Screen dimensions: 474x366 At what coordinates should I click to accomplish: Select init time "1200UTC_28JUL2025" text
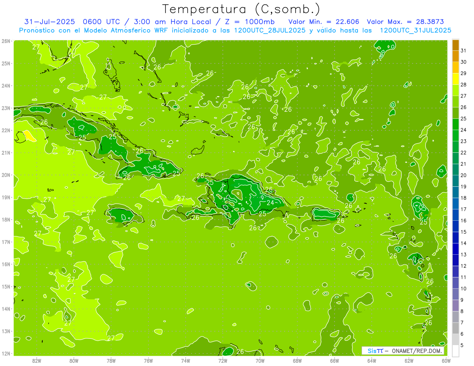click(x=270, y=30)
